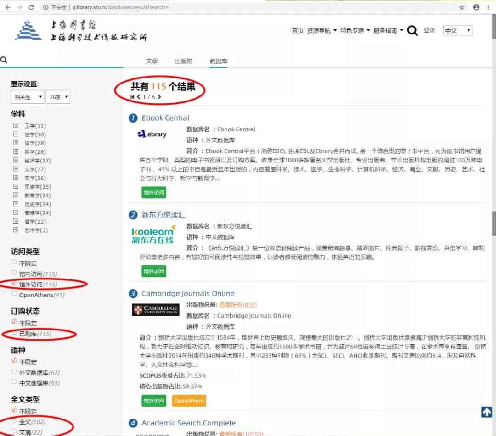This screenshot has width=496, height=436.
Task: Click the koolearn 新东方在线 logo
Action: (153, 234)
